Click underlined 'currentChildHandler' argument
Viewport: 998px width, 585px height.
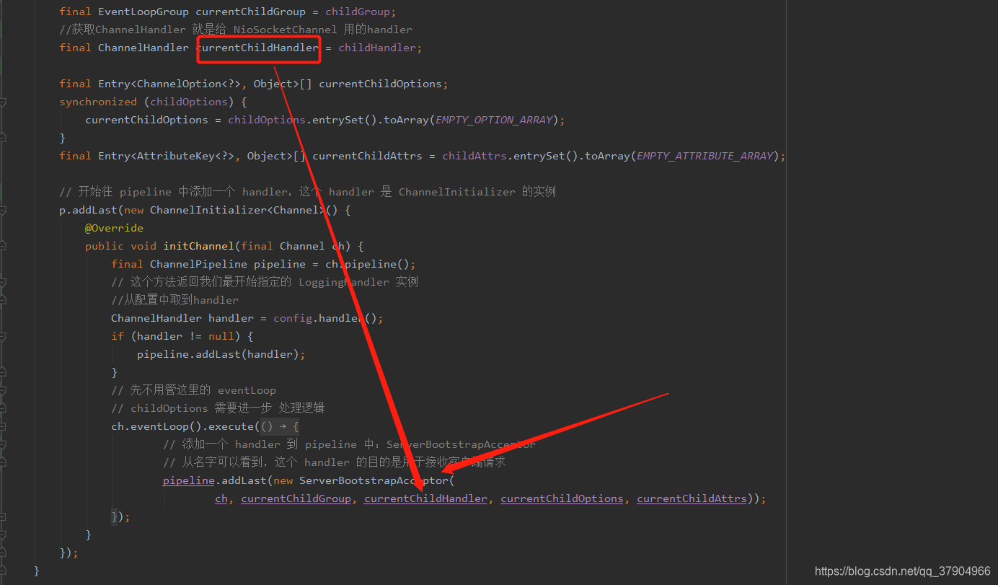tap(425, 498)
